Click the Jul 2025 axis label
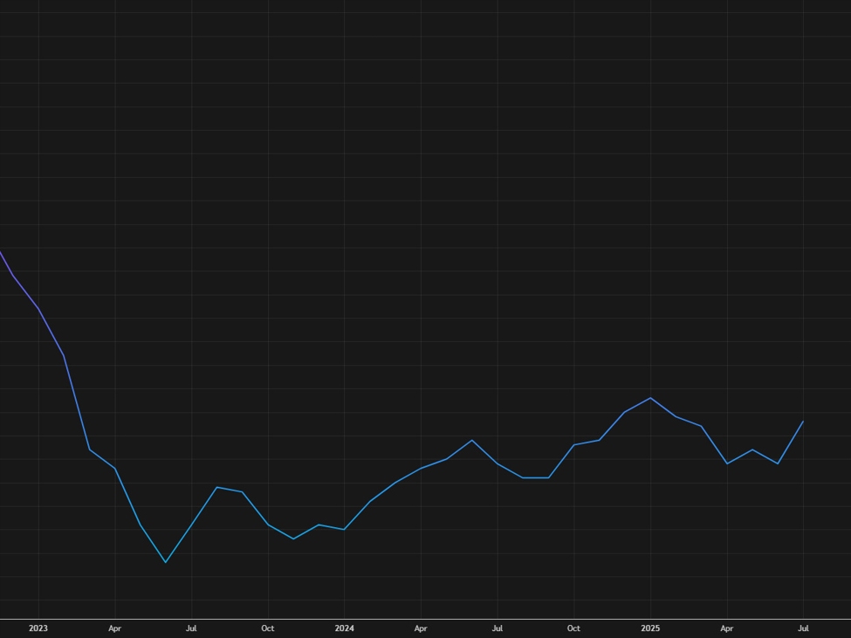Viewport: 851px width, 638px height. [x=804, y=628]
